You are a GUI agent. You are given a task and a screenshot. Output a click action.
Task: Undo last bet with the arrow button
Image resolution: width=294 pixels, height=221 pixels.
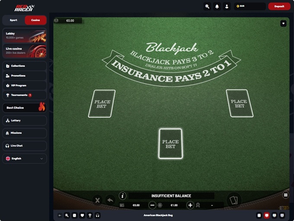coord(110,200)
